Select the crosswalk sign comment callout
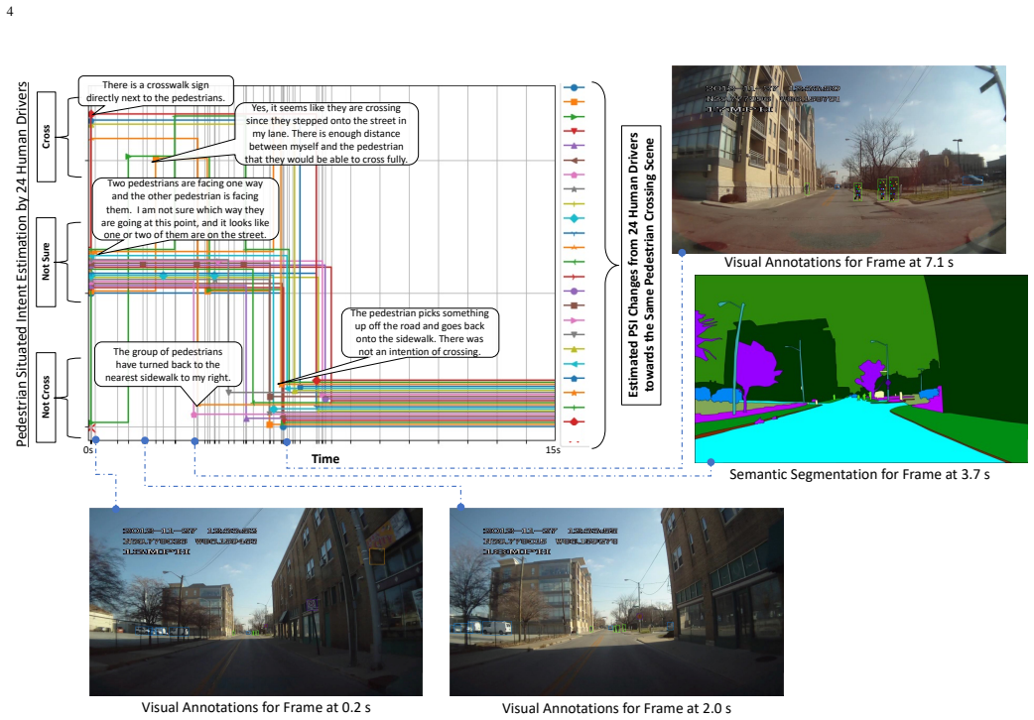This screenshot has height=720, width=1034. click(x=156, y=91)
